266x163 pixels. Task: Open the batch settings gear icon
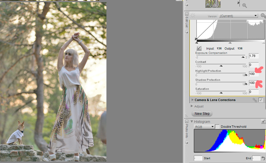pos(263,16)
